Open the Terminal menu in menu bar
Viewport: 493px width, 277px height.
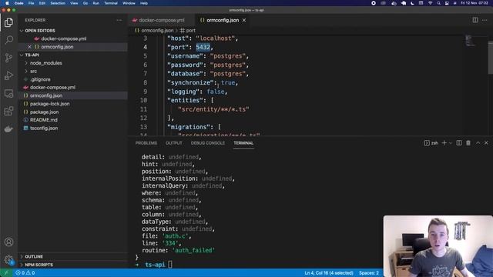click(111, 3)
